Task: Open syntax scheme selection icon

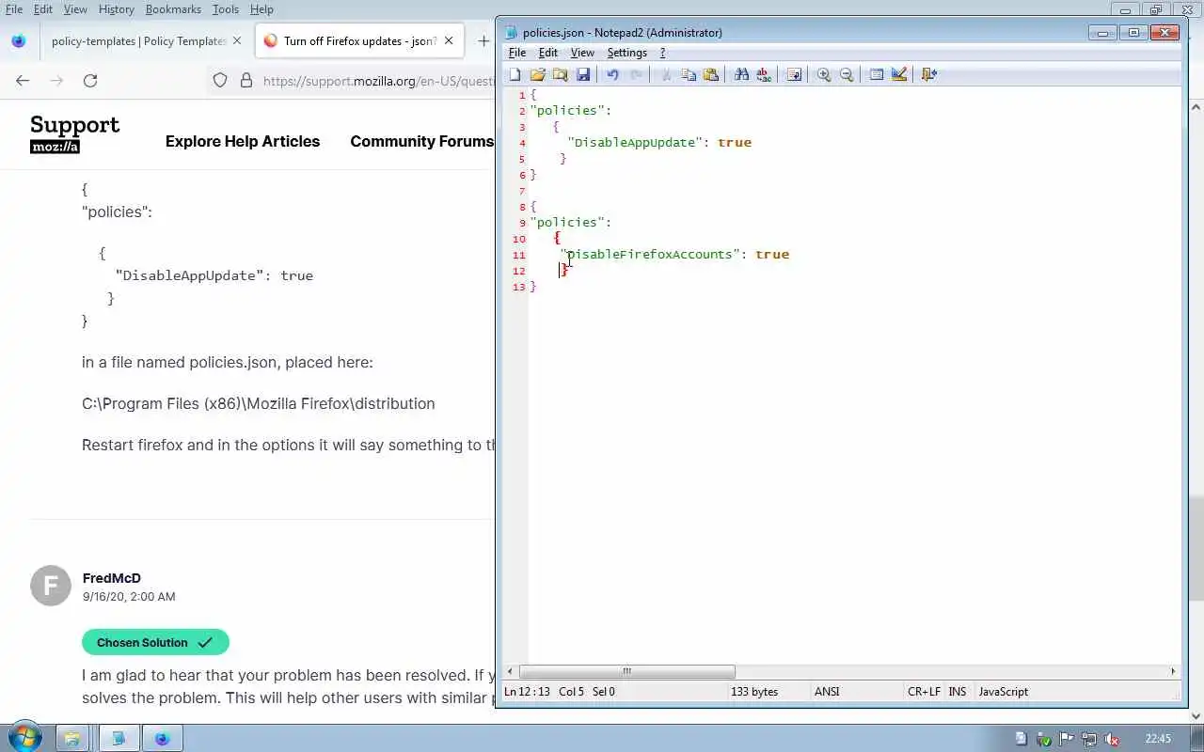Action: coord(877,74)
